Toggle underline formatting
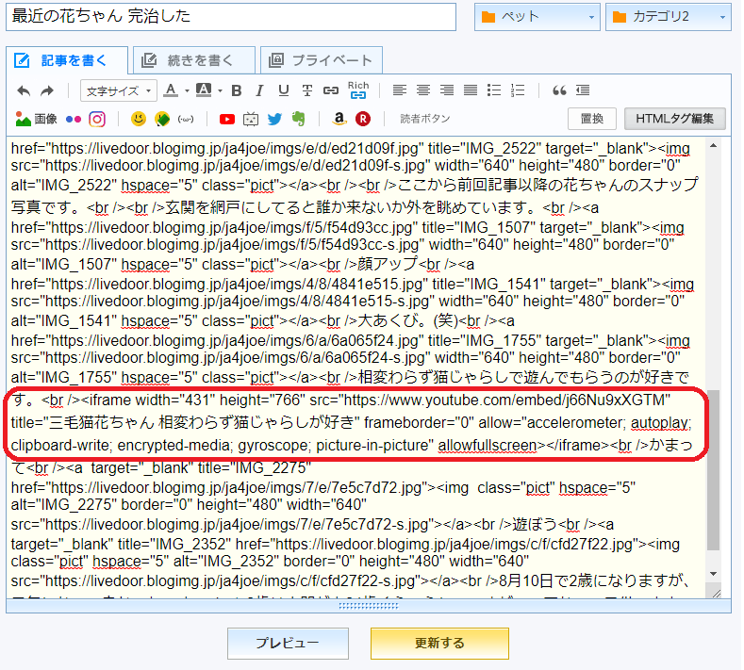This screenshot has height=670, width=744. [x=283, y=90]
